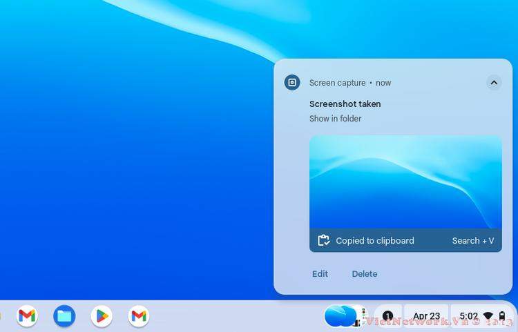This screenshot has height=332, width=518.
Task: Open the screenshot preview thumbnail
Action: point(405,182)
